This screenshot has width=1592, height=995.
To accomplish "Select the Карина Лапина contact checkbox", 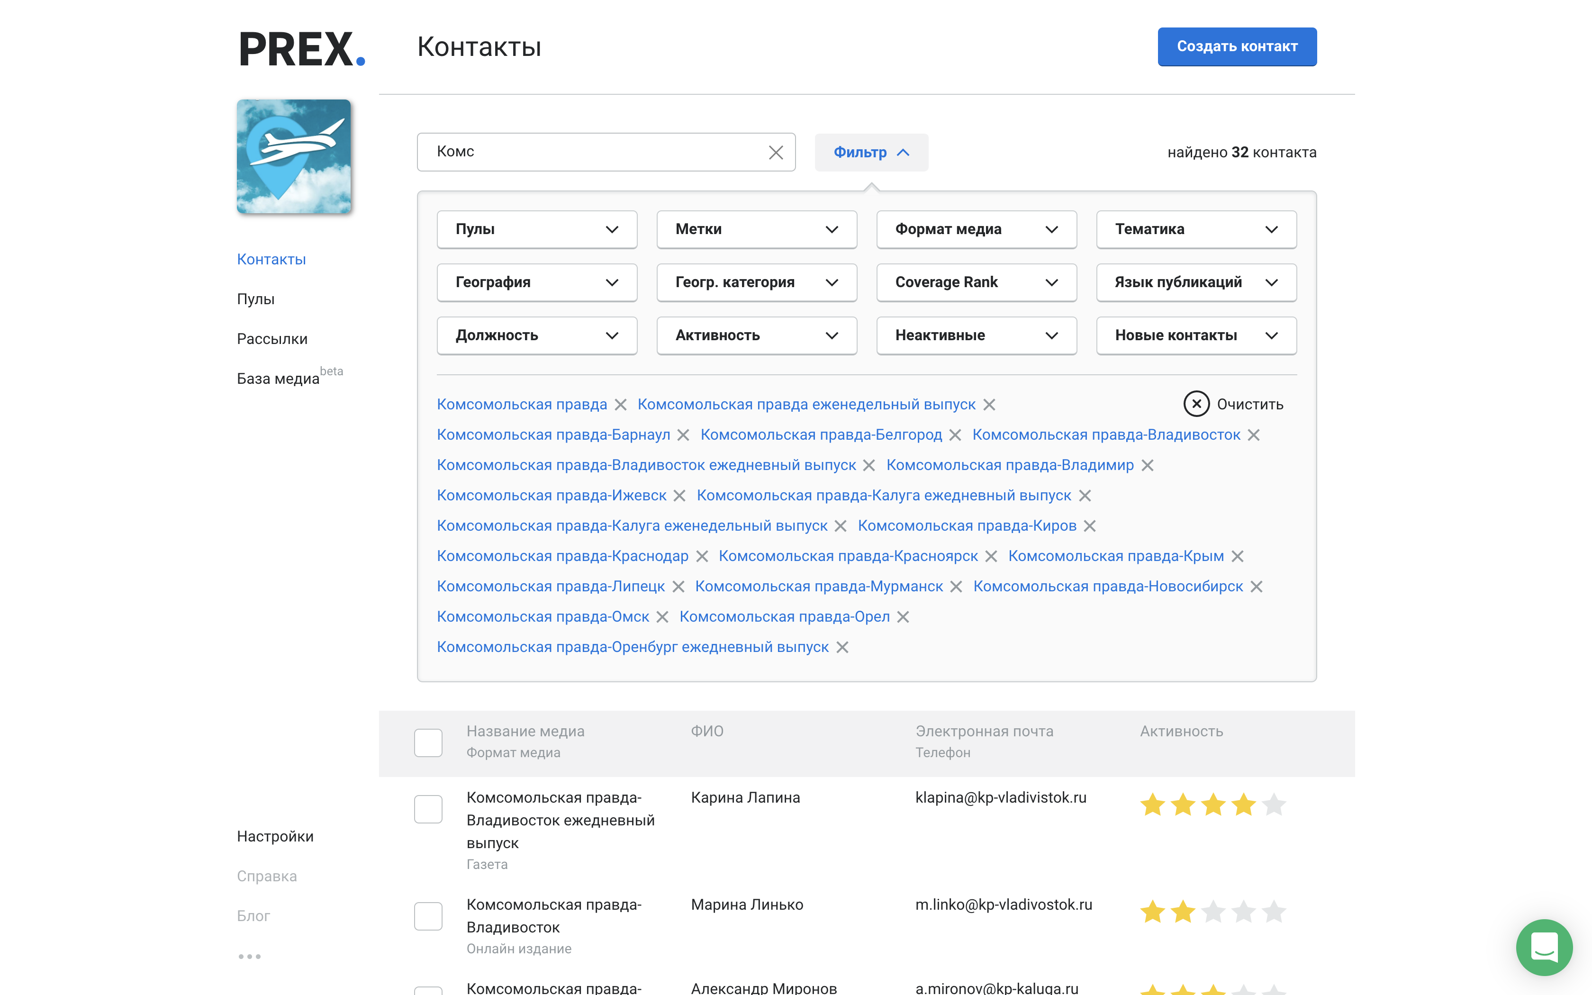I will click(x=428, y=809).
